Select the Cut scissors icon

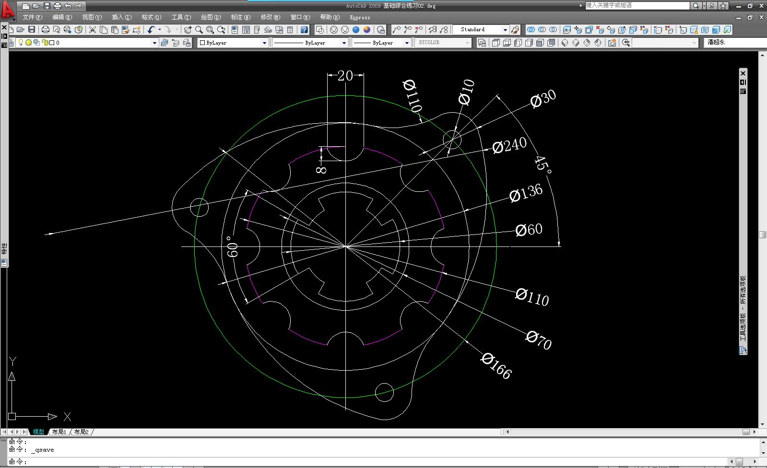coord(93,30)
